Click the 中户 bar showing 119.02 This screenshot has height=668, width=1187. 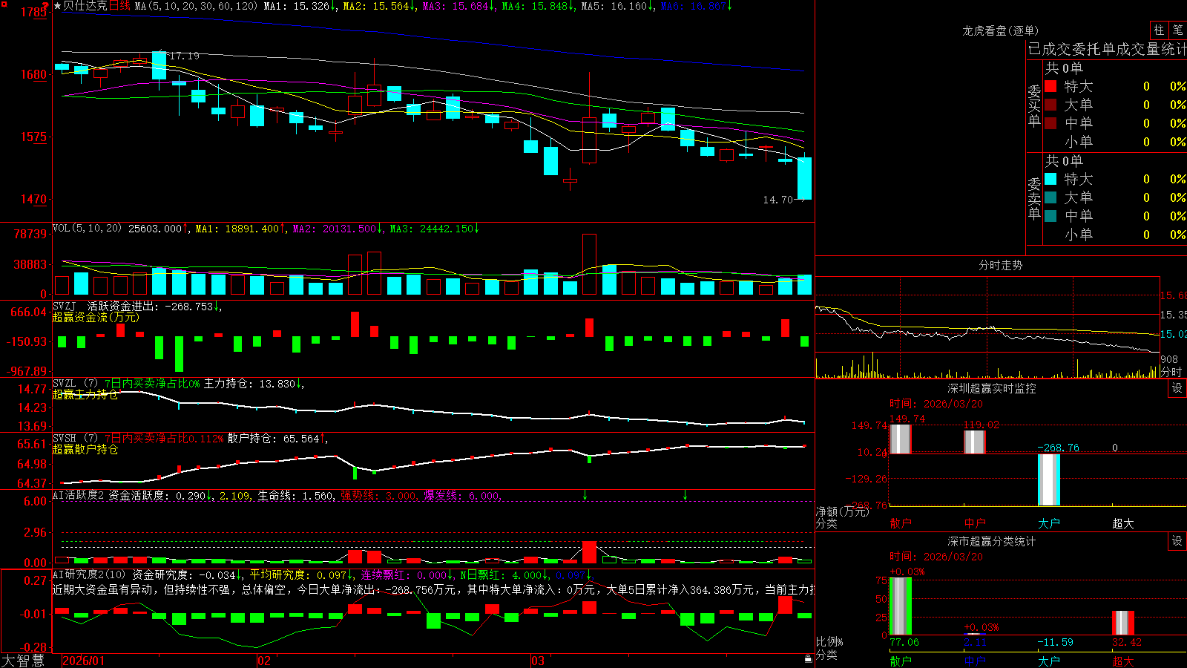(x=974, y=442)
